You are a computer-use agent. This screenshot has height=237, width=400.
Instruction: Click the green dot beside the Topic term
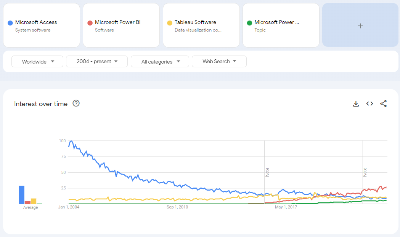[249, 23]
